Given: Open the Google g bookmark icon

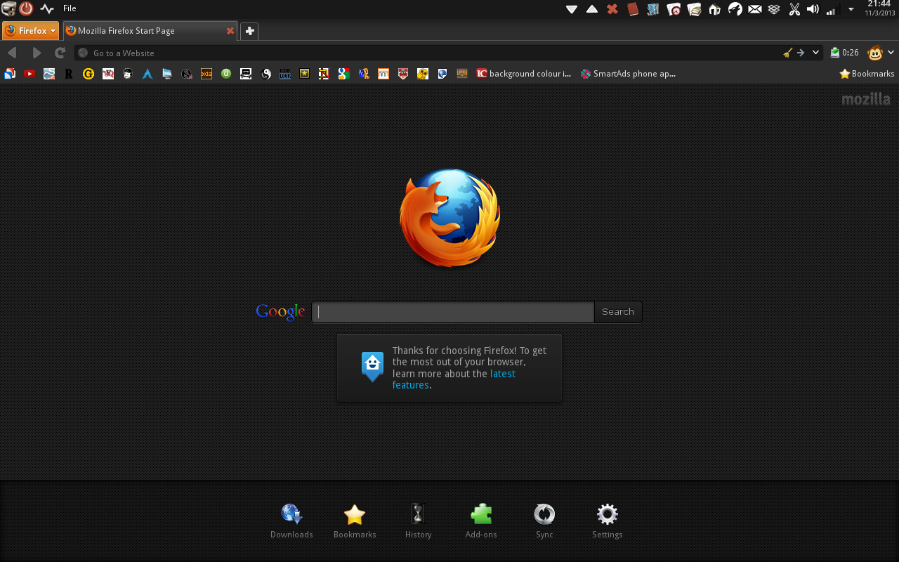Looking at the screenshot, I should click(x=344, y=73).
